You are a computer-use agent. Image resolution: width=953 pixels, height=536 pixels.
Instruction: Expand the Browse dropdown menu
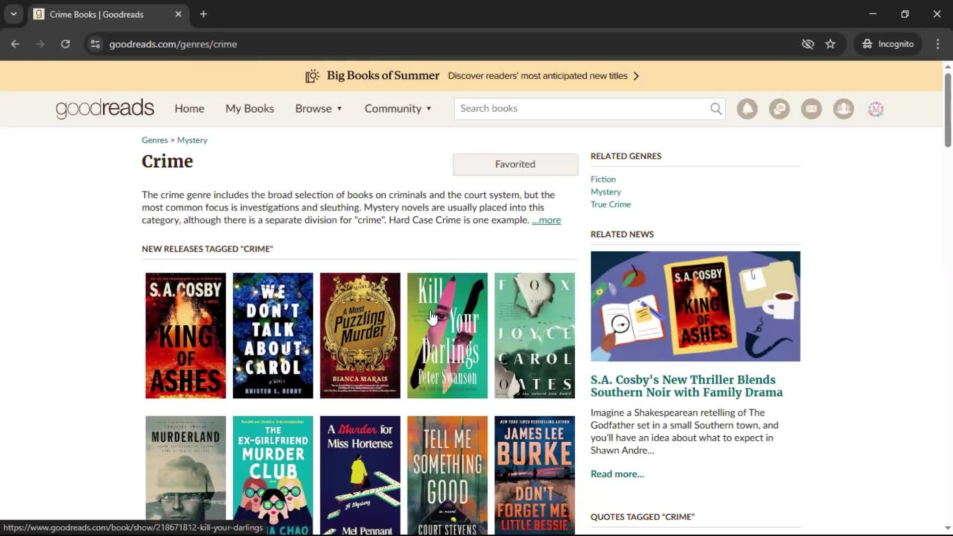coord(319,109)
